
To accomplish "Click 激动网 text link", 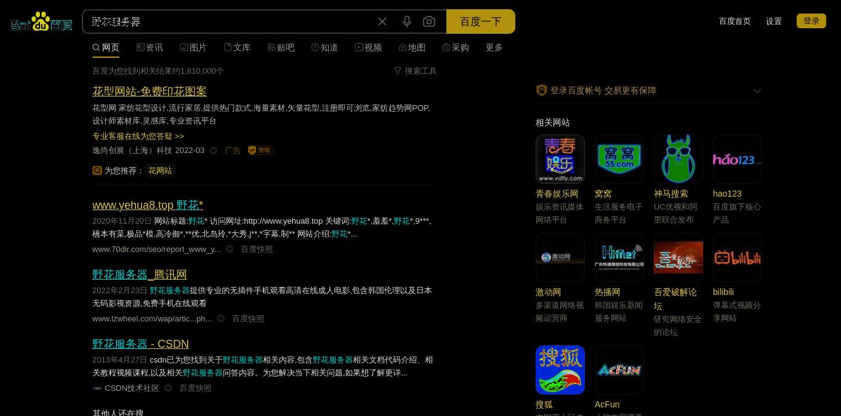I will tap(549, 292).
